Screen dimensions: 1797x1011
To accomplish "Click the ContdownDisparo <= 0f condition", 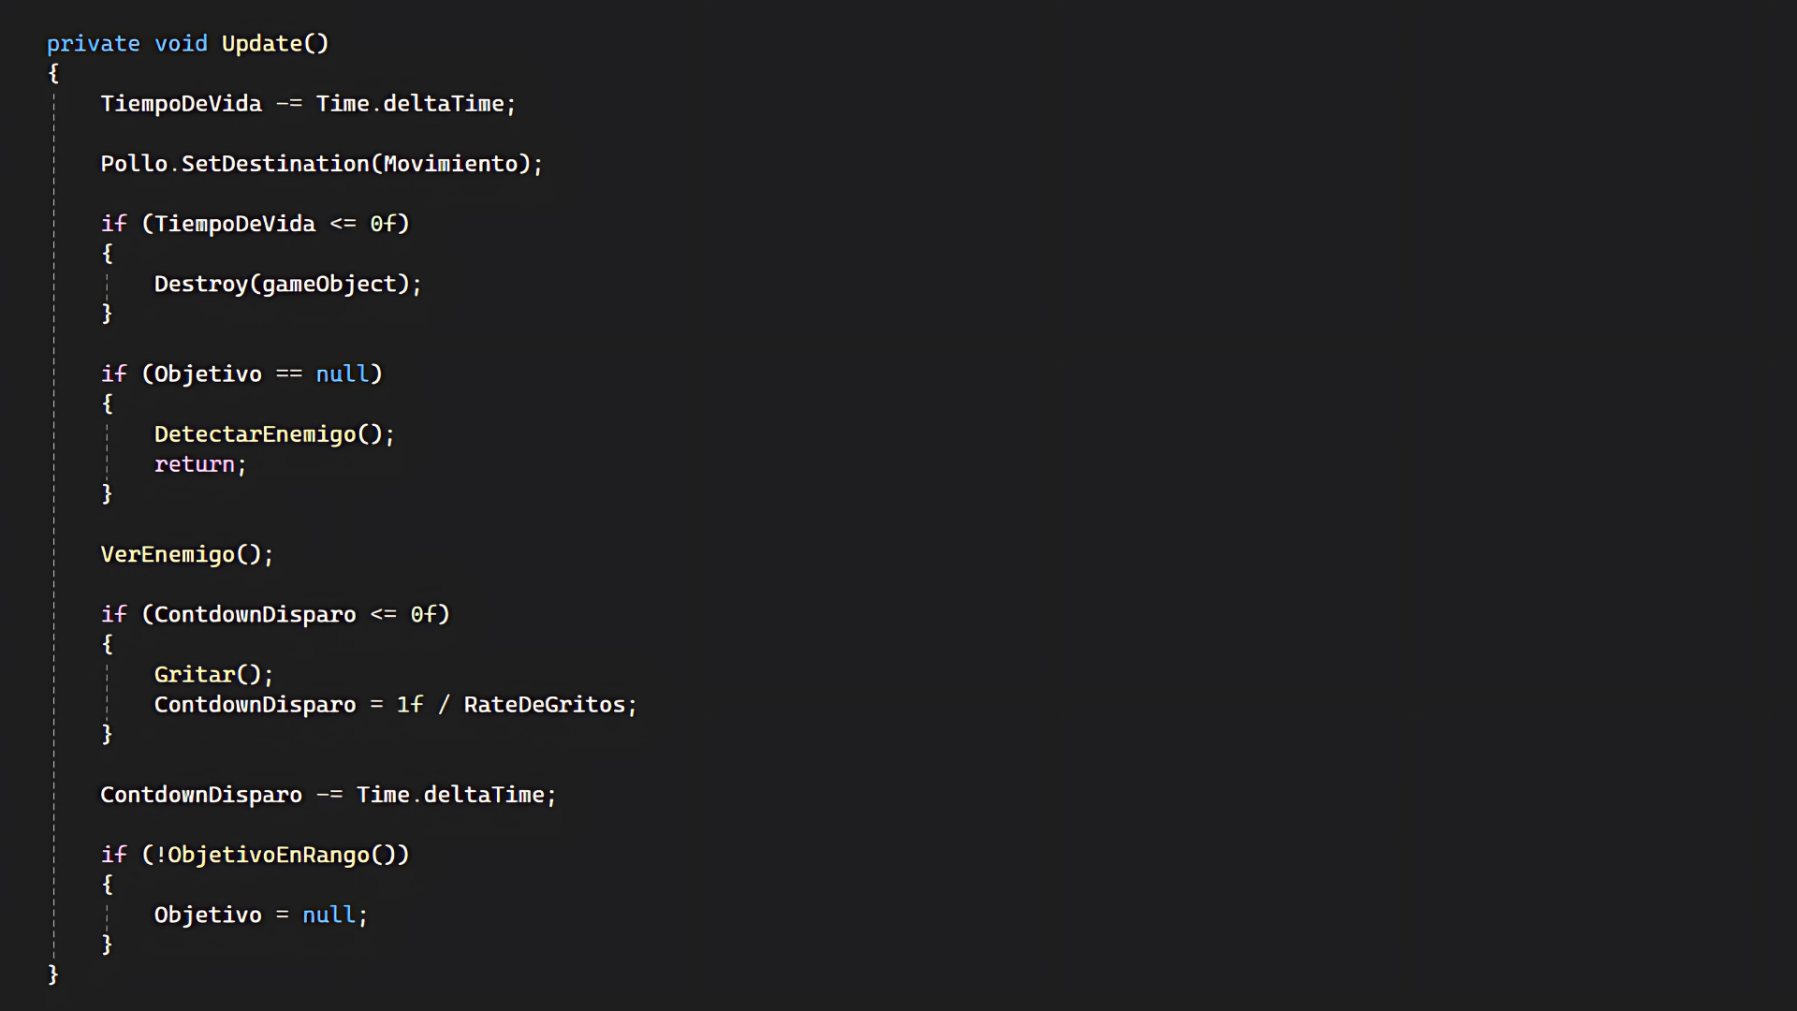I will 296,614.
